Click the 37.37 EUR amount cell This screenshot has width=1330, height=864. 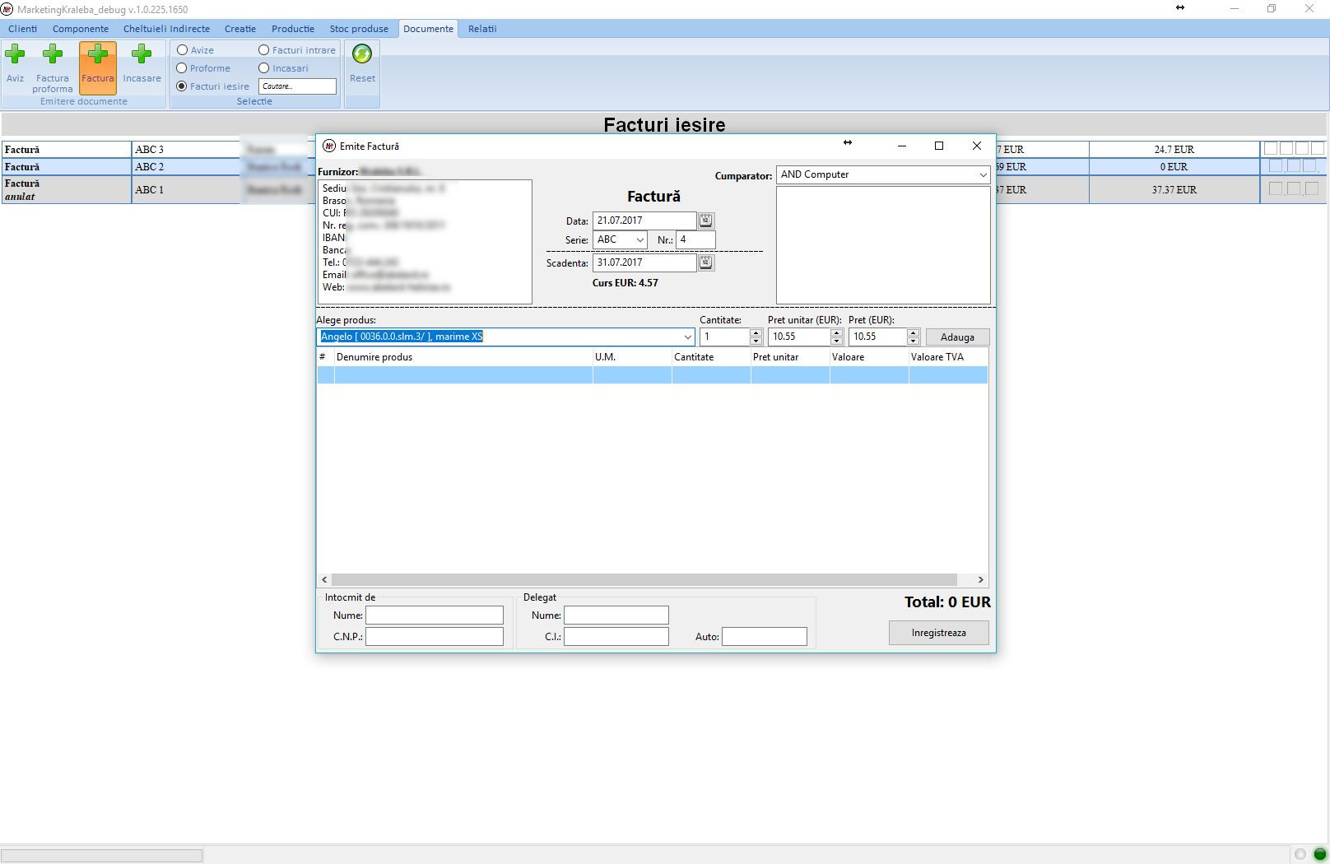(x=1174, y=189)
